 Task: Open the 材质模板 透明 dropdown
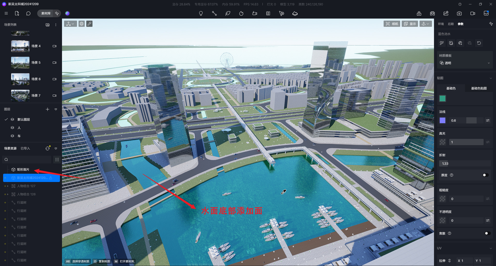pos(465,63)
